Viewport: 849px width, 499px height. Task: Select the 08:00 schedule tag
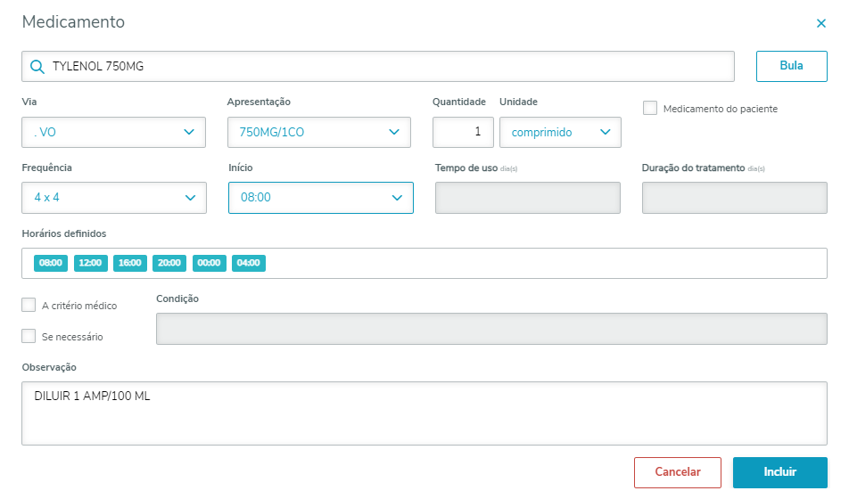coord(50,263)
